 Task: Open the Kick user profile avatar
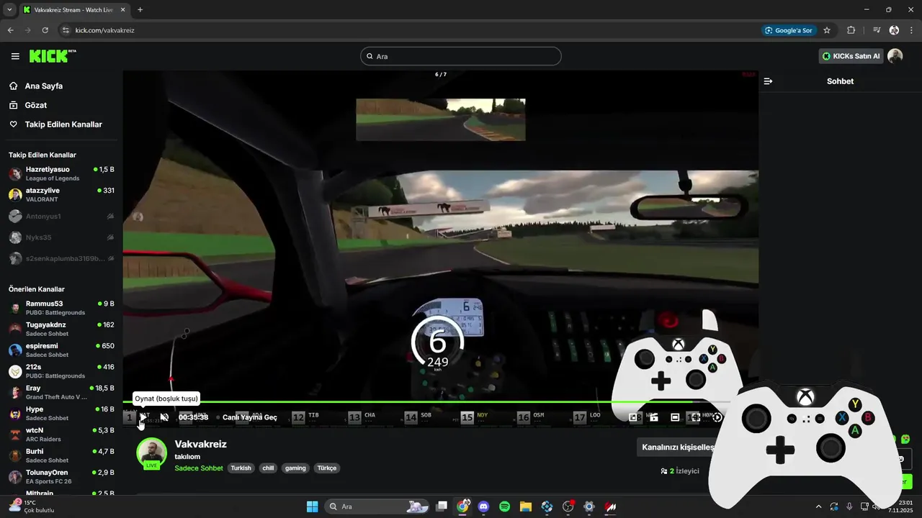click(895, 56)
